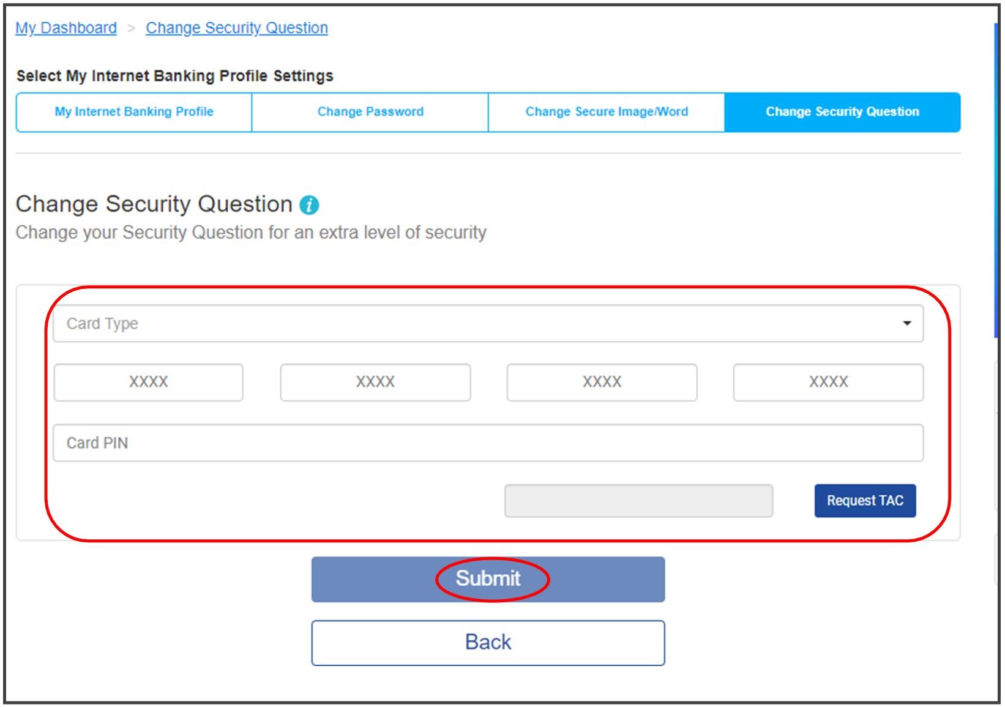Viewport: 1005px width, 707px height.
Task: Focus the third XXXX card number field
Action: (x=602, y=383)
